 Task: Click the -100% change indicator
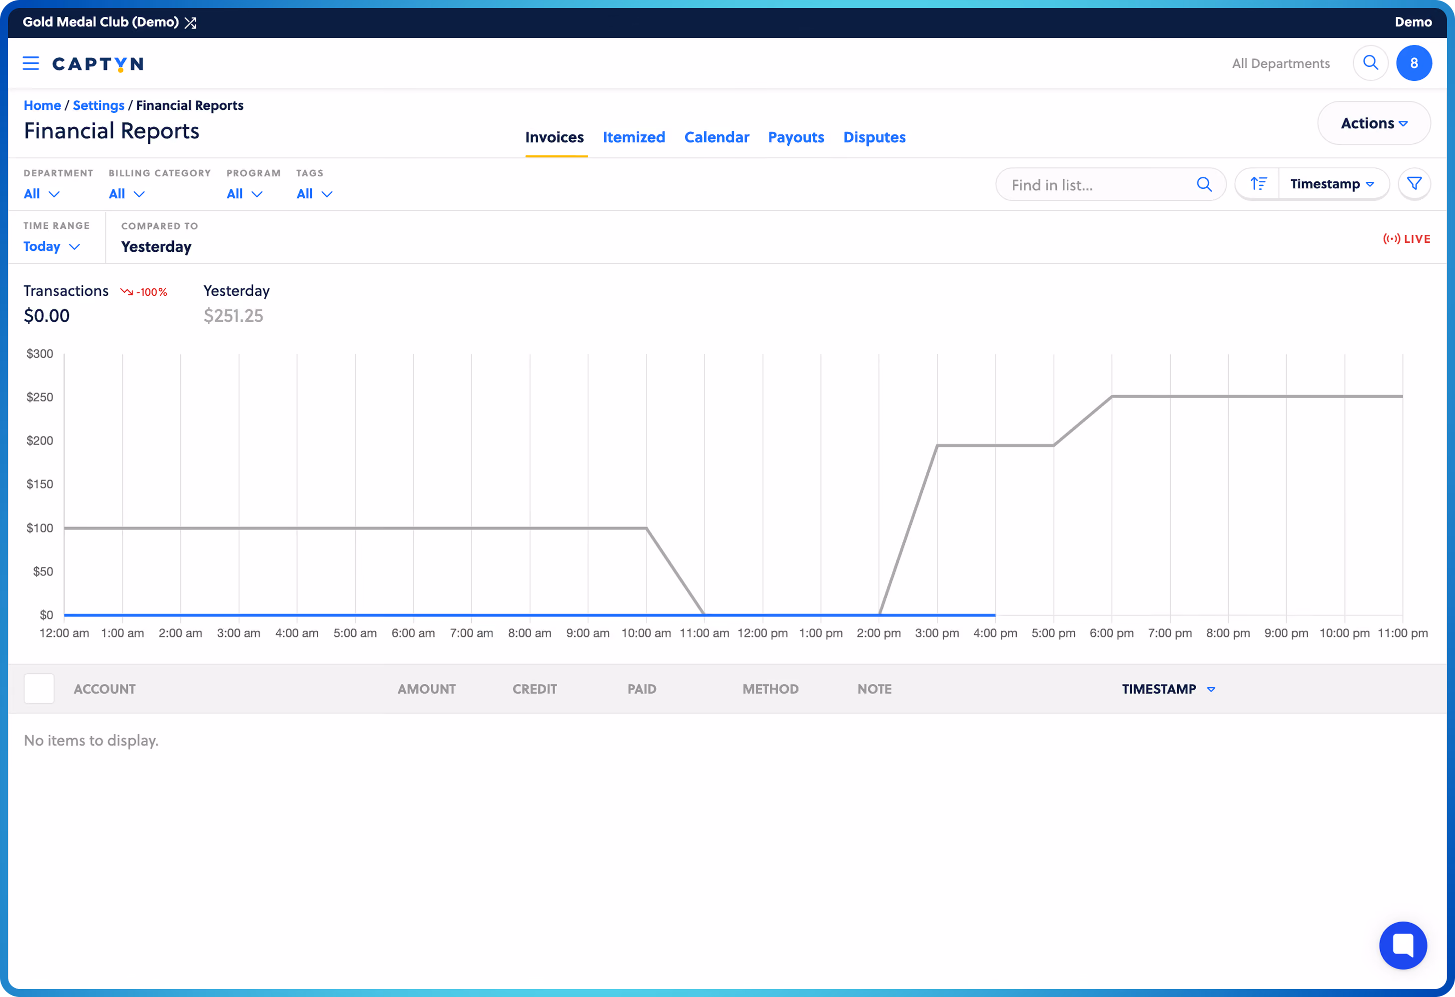click(x=151, y=292)
